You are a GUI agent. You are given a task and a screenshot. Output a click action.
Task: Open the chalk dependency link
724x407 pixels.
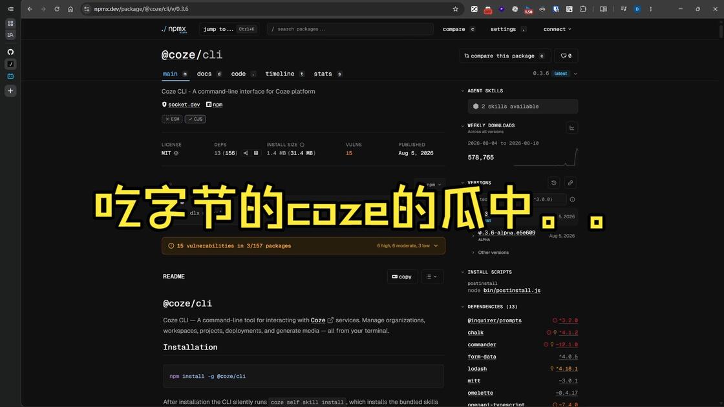(475, 333)
